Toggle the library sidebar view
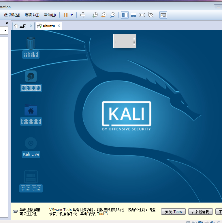This screenshot has height=223, width=222. [125, 15]
